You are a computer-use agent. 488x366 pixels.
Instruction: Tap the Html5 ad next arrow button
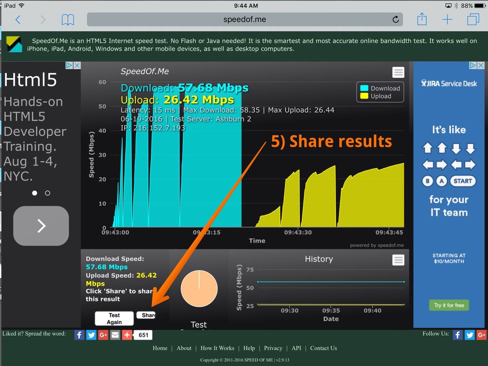point(41,226)
